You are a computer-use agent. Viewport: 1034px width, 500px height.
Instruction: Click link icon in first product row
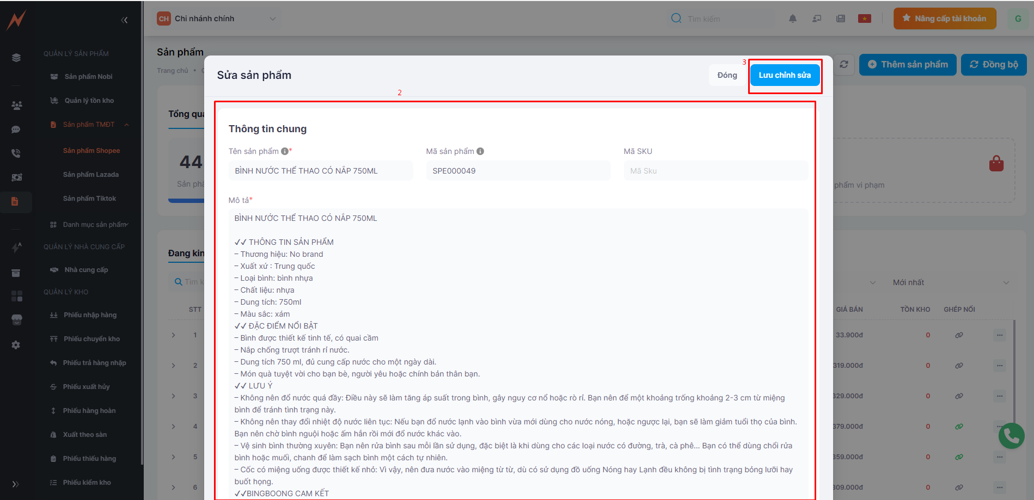[959, 335]
